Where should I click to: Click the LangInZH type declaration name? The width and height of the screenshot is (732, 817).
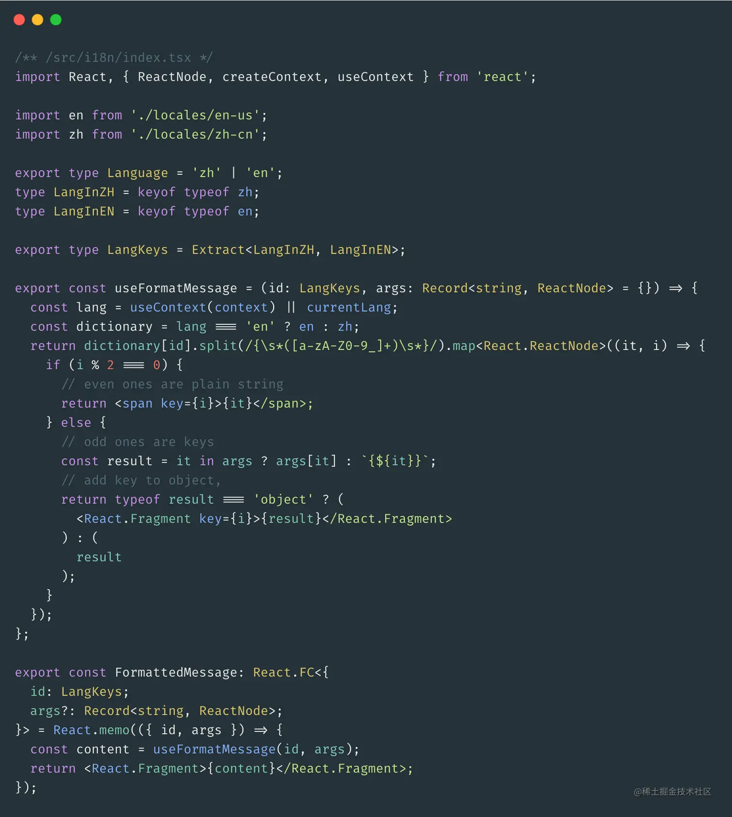click(x=84, y=192)
